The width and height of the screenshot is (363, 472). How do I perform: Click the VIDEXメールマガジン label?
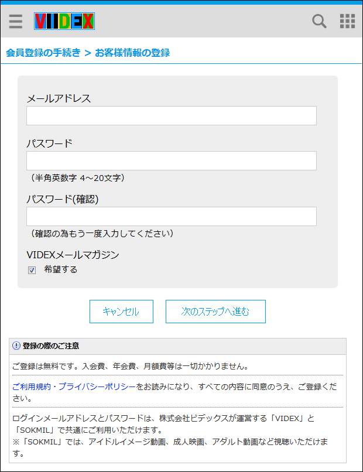[73, 255]
